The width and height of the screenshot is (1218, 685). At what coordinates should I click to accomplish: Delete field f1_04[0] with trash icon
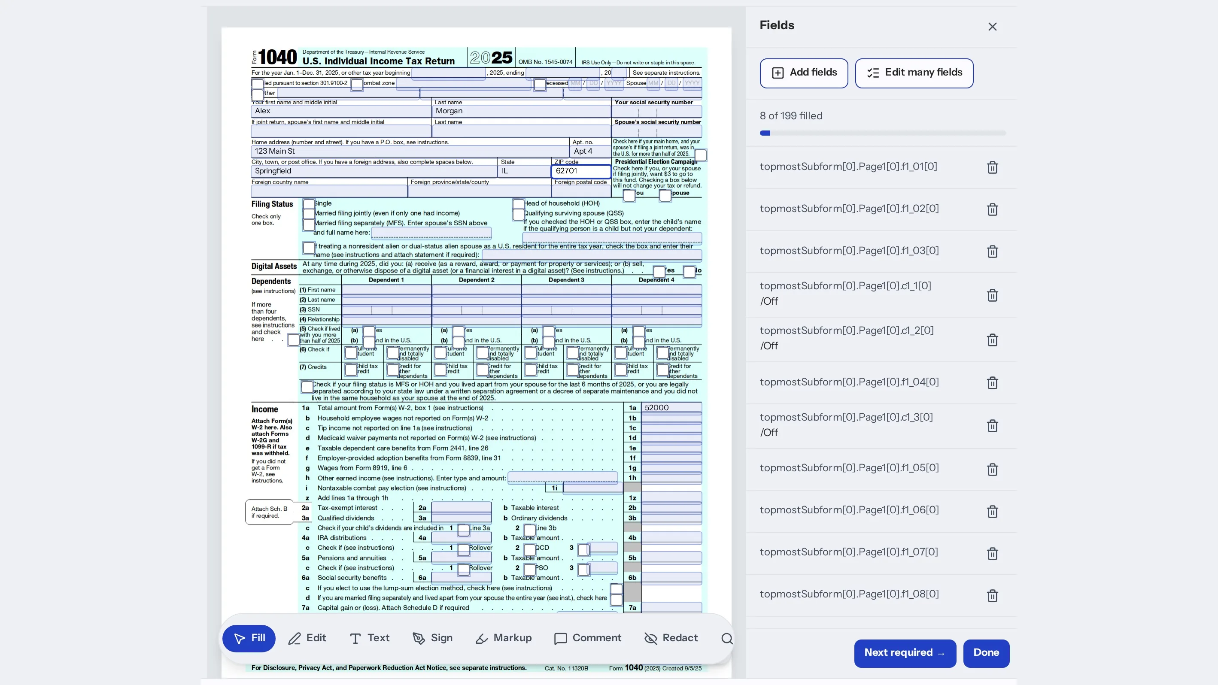pyautogui.click(x=992, y=383)
